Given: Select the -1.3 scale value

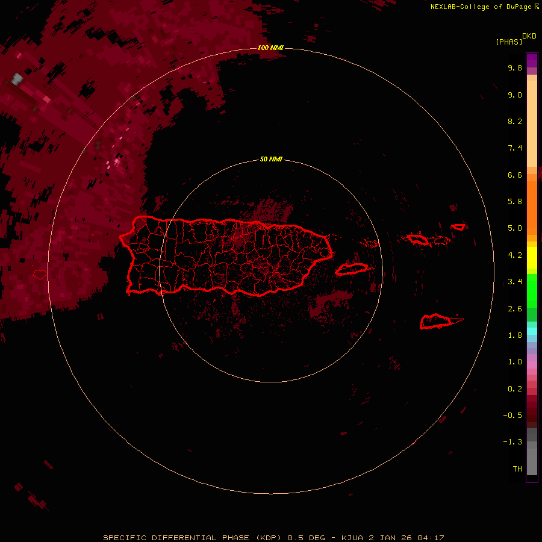Looking at the screenshot, I should [512, 442].
